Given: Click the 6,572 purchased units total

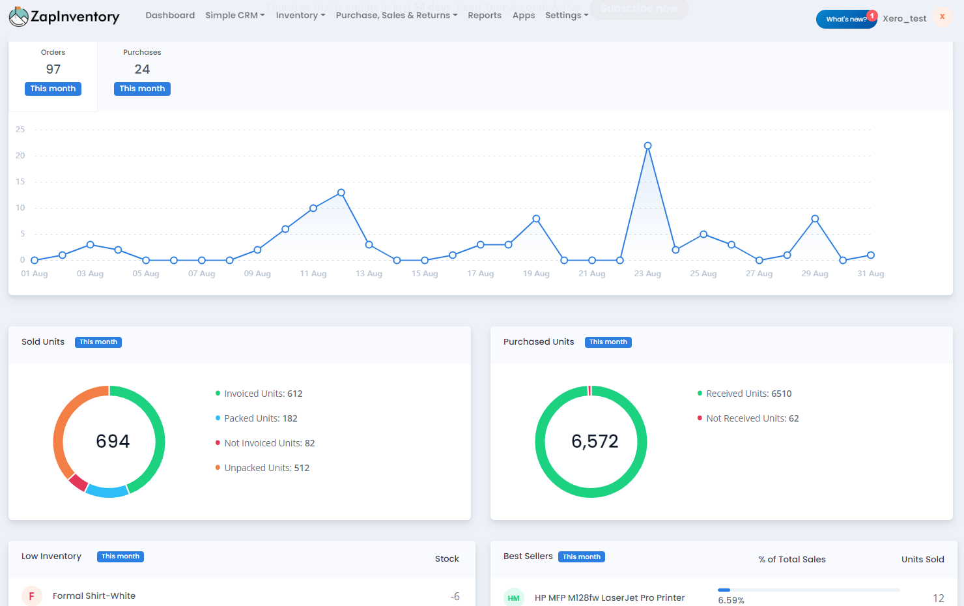Looking at the screenshot, I should [595, 441].
